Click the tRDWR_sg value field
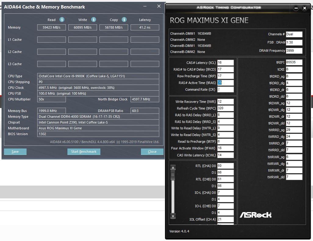313x241 pixels. point(294,103)
